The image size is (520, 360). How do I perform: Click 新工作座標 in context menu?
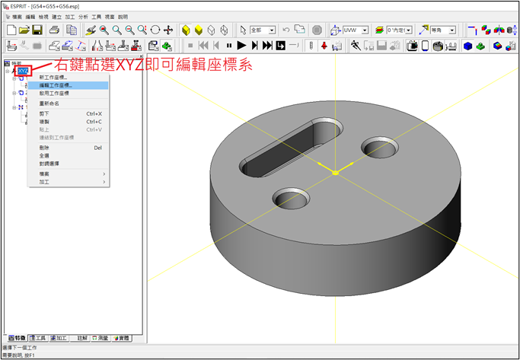click(53, 78)
